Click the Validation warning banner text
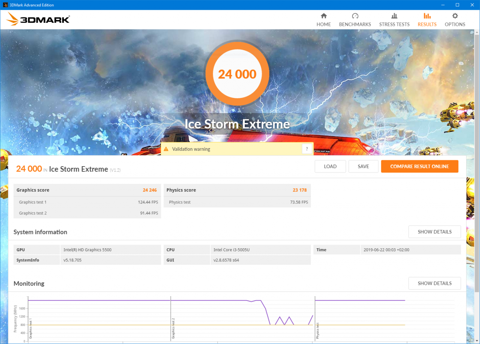 tap(191, 149)
